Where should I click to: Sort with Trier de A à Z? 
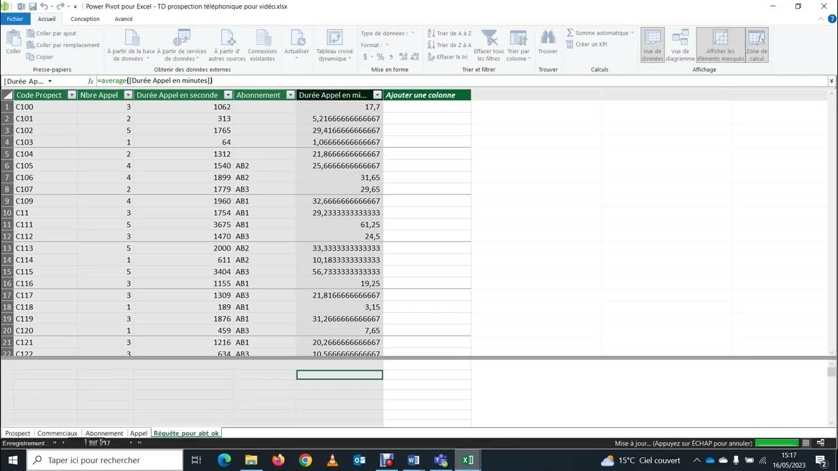point(449,33)
